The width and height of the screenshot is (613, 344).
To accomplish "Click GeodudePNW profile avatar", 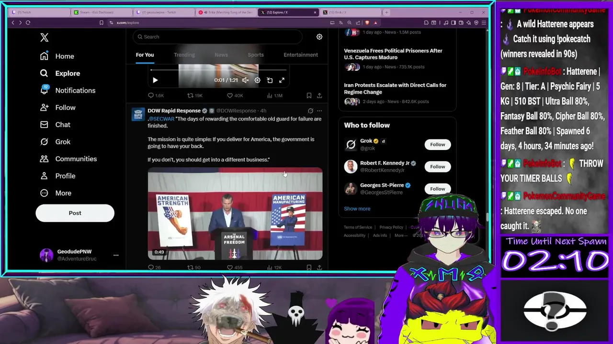I will tap(46, 255).
